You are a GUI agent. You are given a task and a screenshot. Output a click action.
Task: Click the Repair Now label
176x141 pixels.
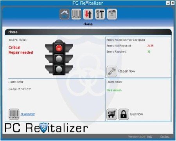click(x=127, y=71)
